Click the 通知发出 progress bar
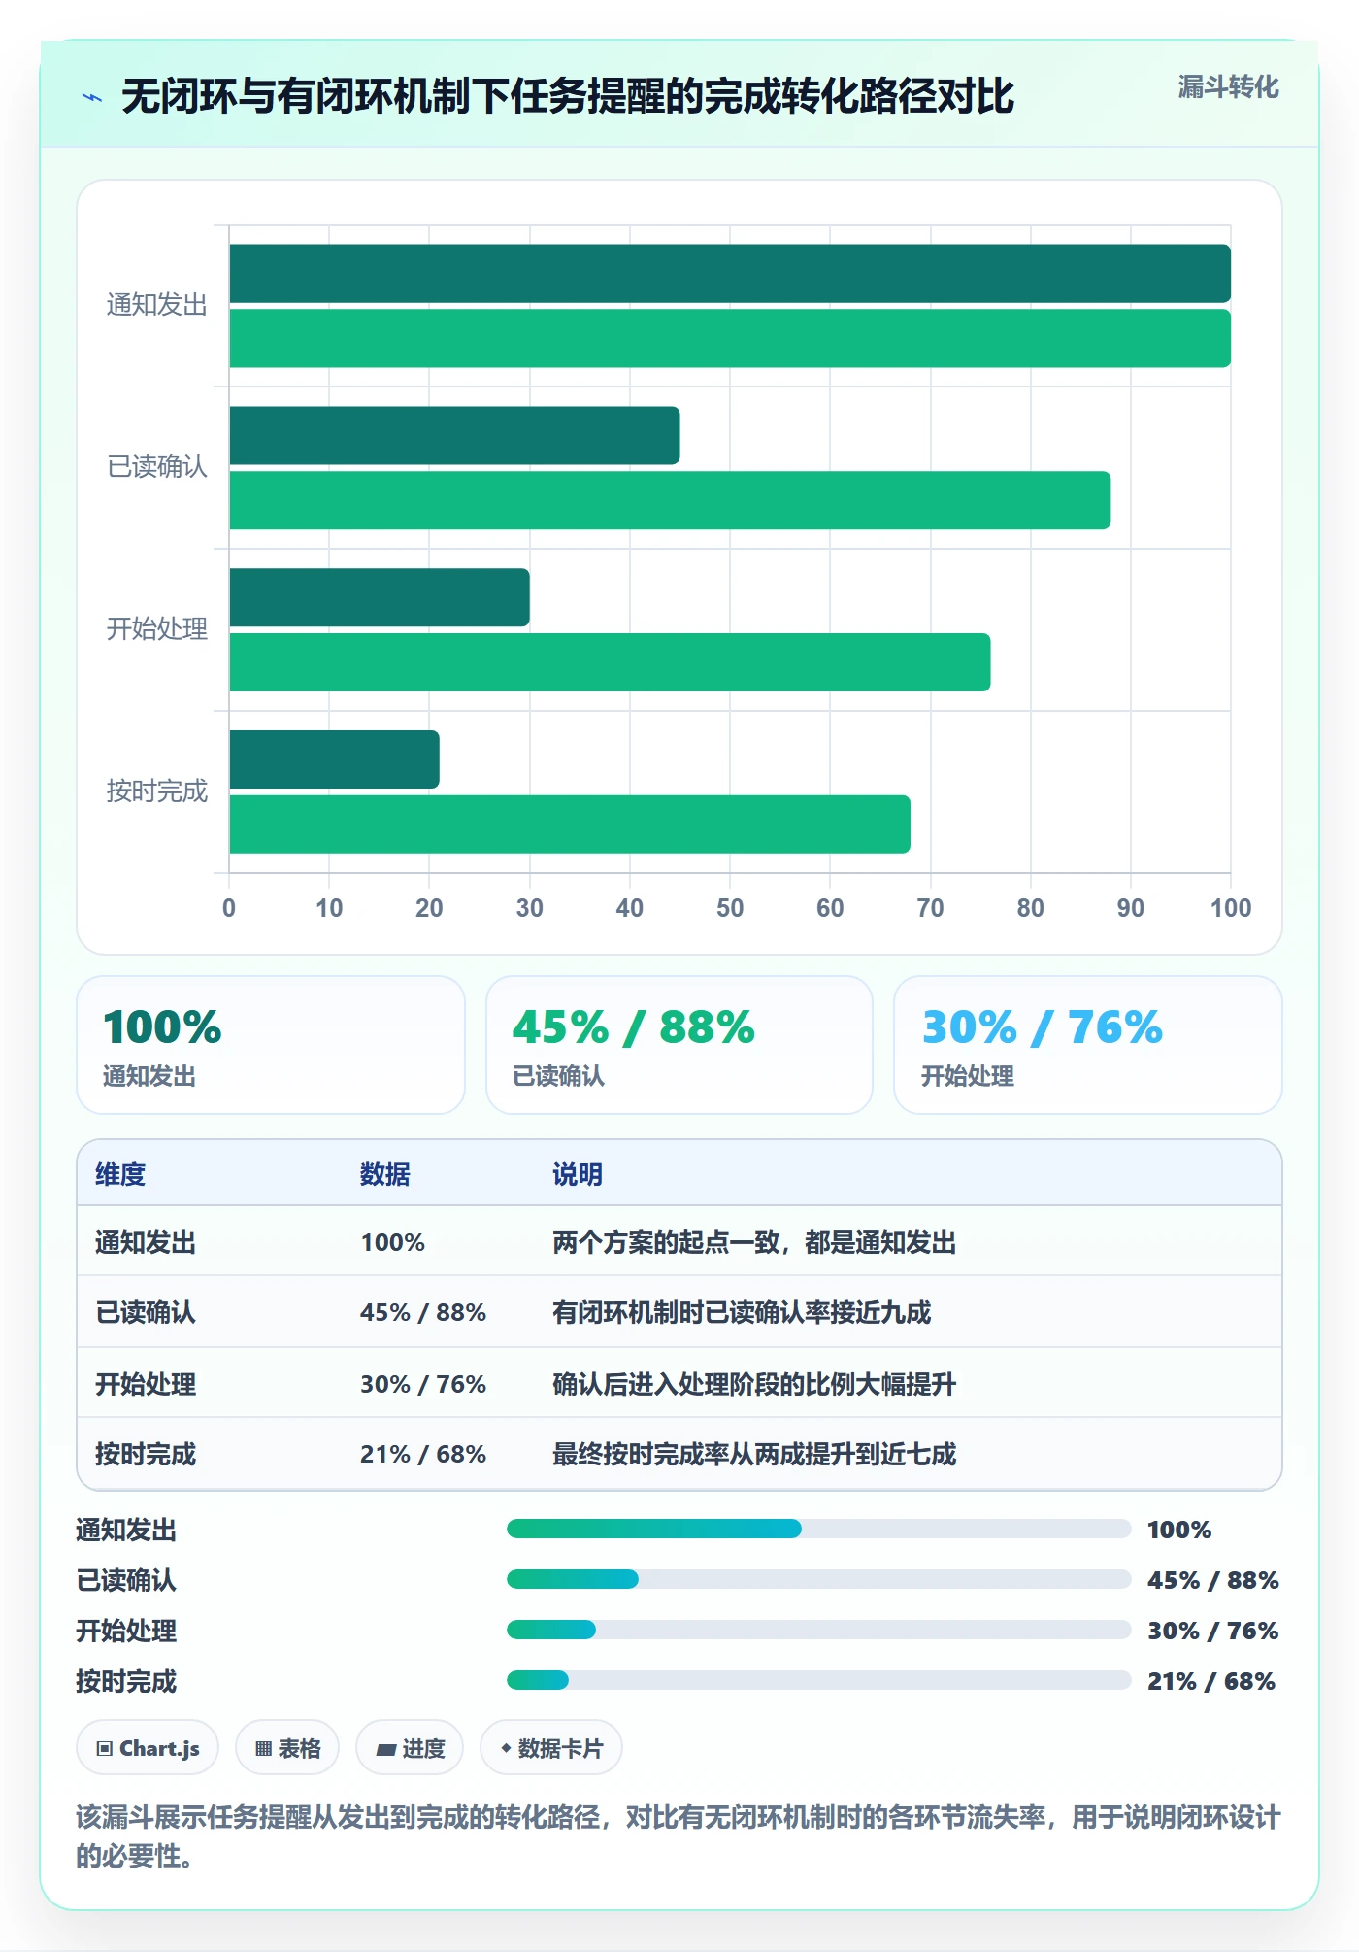The width and height of the screenshot is (1359, 1952). coord(818,1529)
